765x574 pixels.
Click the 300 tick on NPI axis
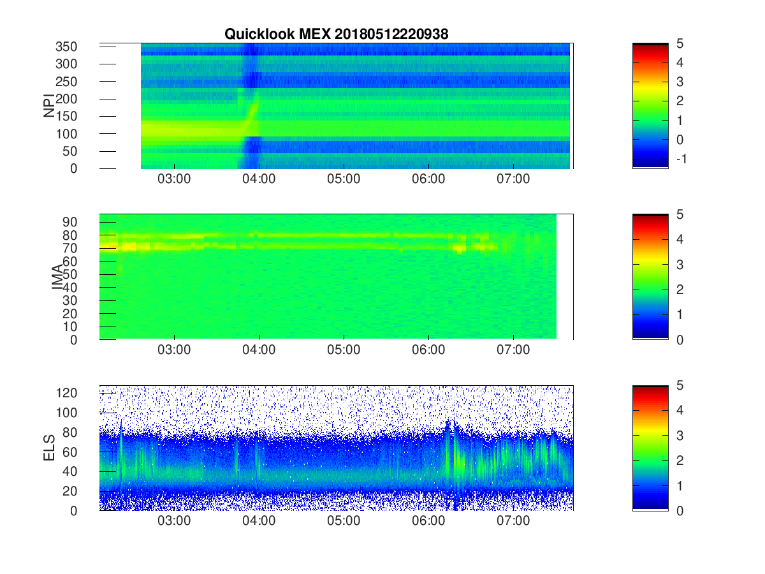pos(66,64)
